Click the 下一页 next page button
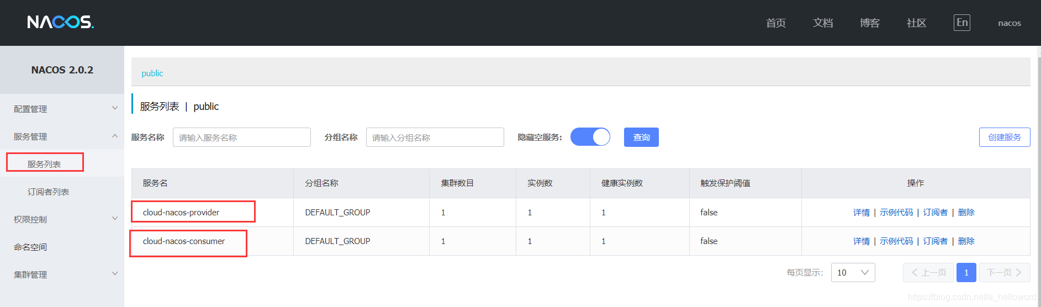 [1005, 272]
